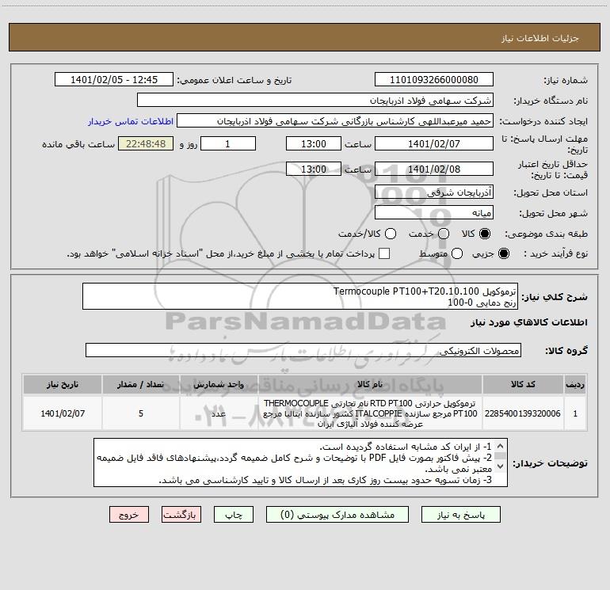The image size is (610, 590).
Task: Click the city field میانه
Action: [434, 213]
